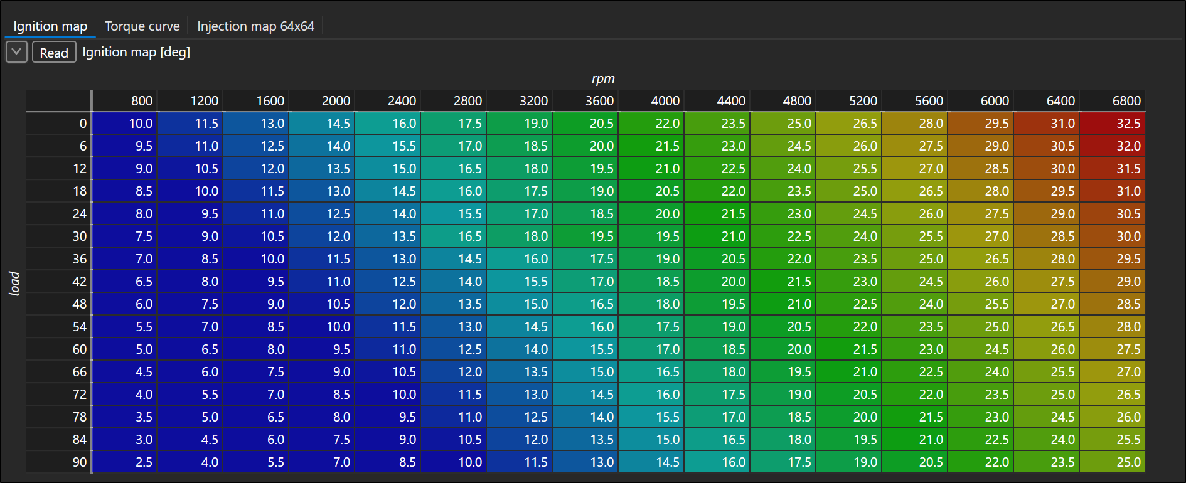Select cell 25.0 at load 90, 6800 rpm
Image resolution: width=1186 pixels, height=483 pixels.
[x=1113, y=462]
